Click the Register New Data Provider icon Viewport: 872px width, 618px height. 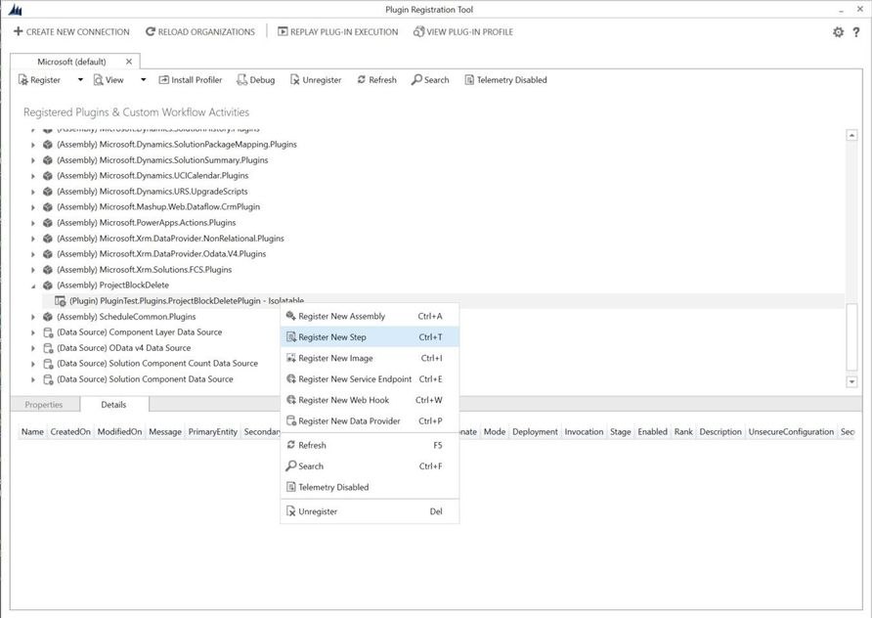click(x=291, y=421)
